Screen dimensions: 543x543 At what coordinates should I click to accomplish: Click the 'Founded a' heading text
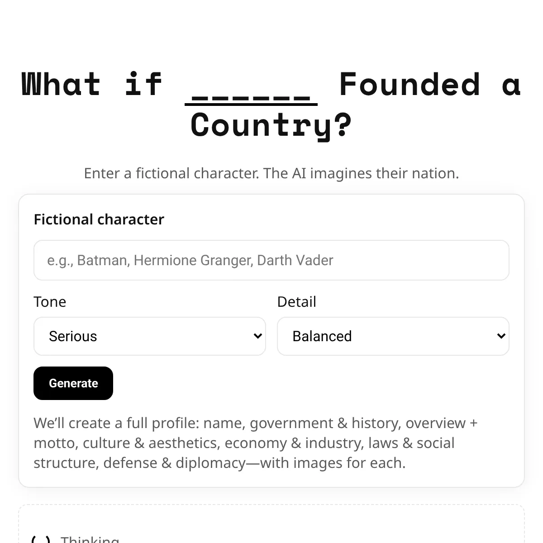pos(430,85)
